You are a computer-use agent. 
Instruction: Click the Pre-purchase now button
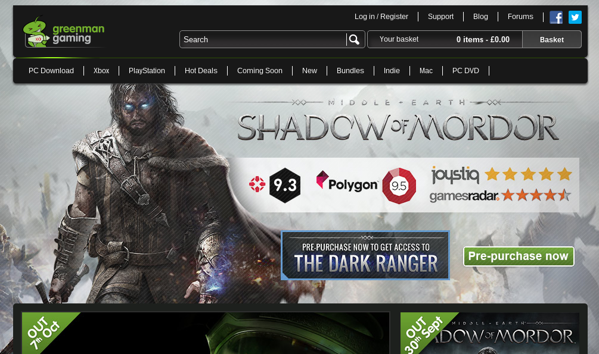coord(519,256)
